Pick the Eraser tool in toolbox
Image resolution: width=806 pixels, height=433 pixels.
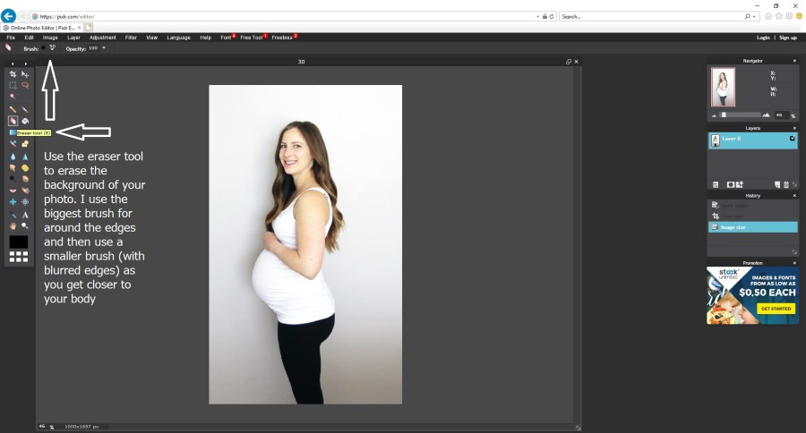pos(13,120)
